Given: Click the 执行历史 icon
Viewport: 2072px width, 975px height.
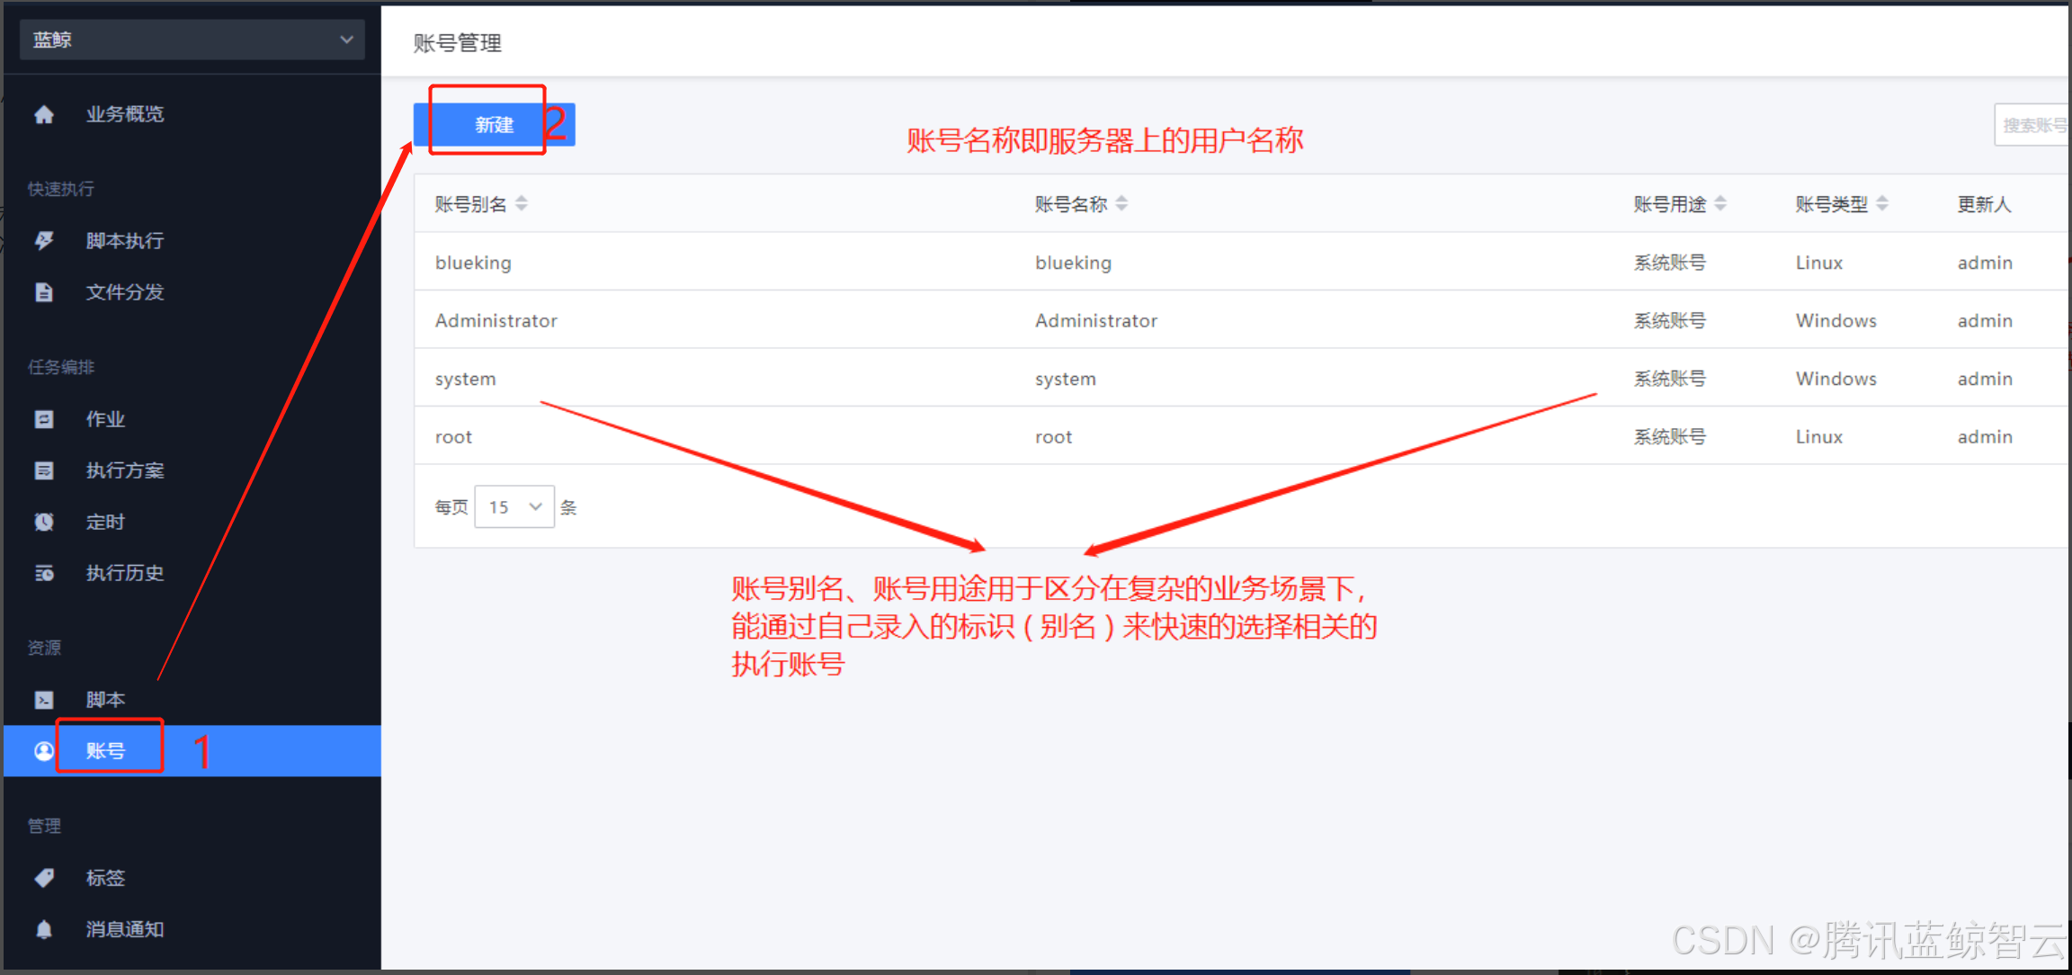Looking at the screenshot, I should [x=44, y=573].
